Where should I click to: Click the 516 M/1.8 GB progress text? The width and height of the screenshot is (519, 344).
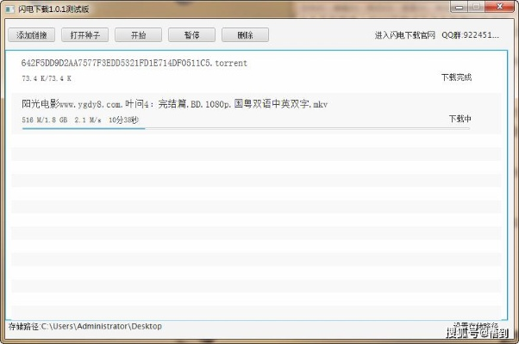click(x=45, y=120)
